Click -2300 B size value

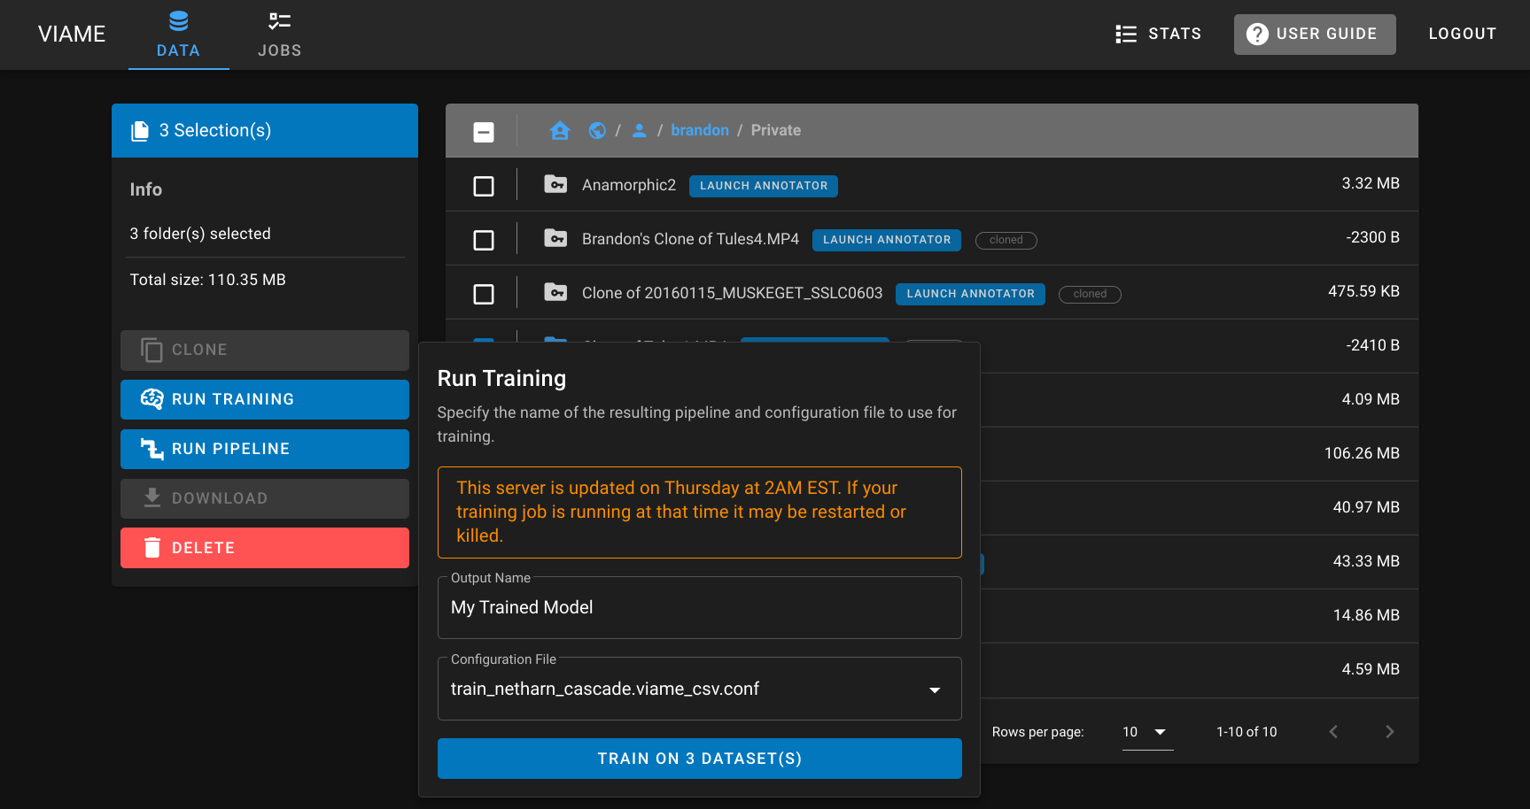1373,237
